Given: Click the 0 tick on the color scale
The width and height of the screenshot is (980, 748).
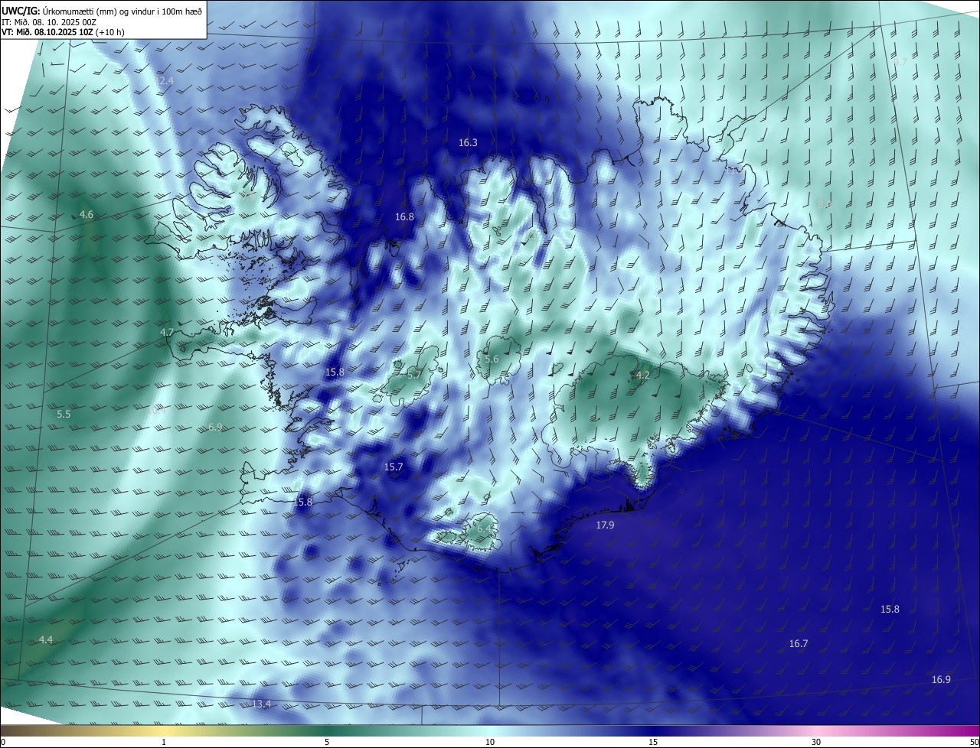Looking at the screenshot, I should (2, 742).
